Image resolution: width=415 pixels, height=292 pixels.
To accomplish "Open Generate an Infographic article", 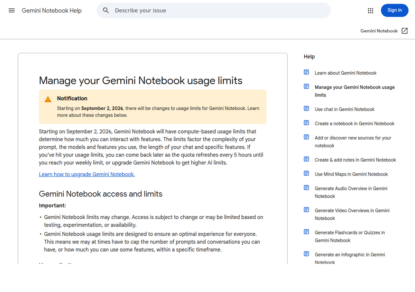I will pos(350,258).
